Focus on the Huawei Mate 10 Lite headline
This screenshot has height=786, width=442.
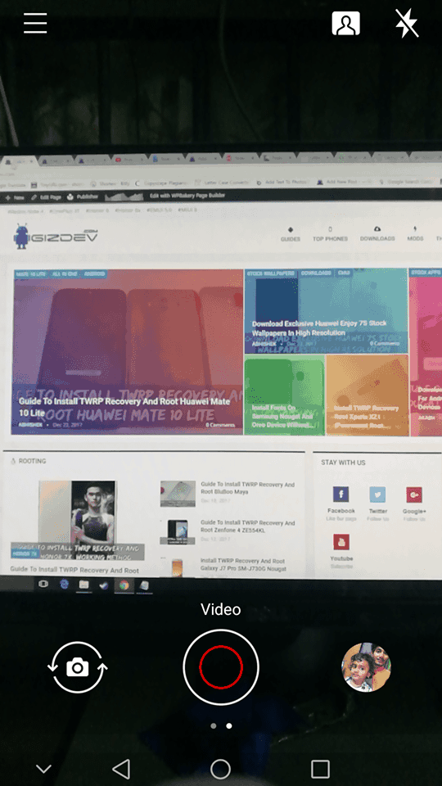pos(124,407)
